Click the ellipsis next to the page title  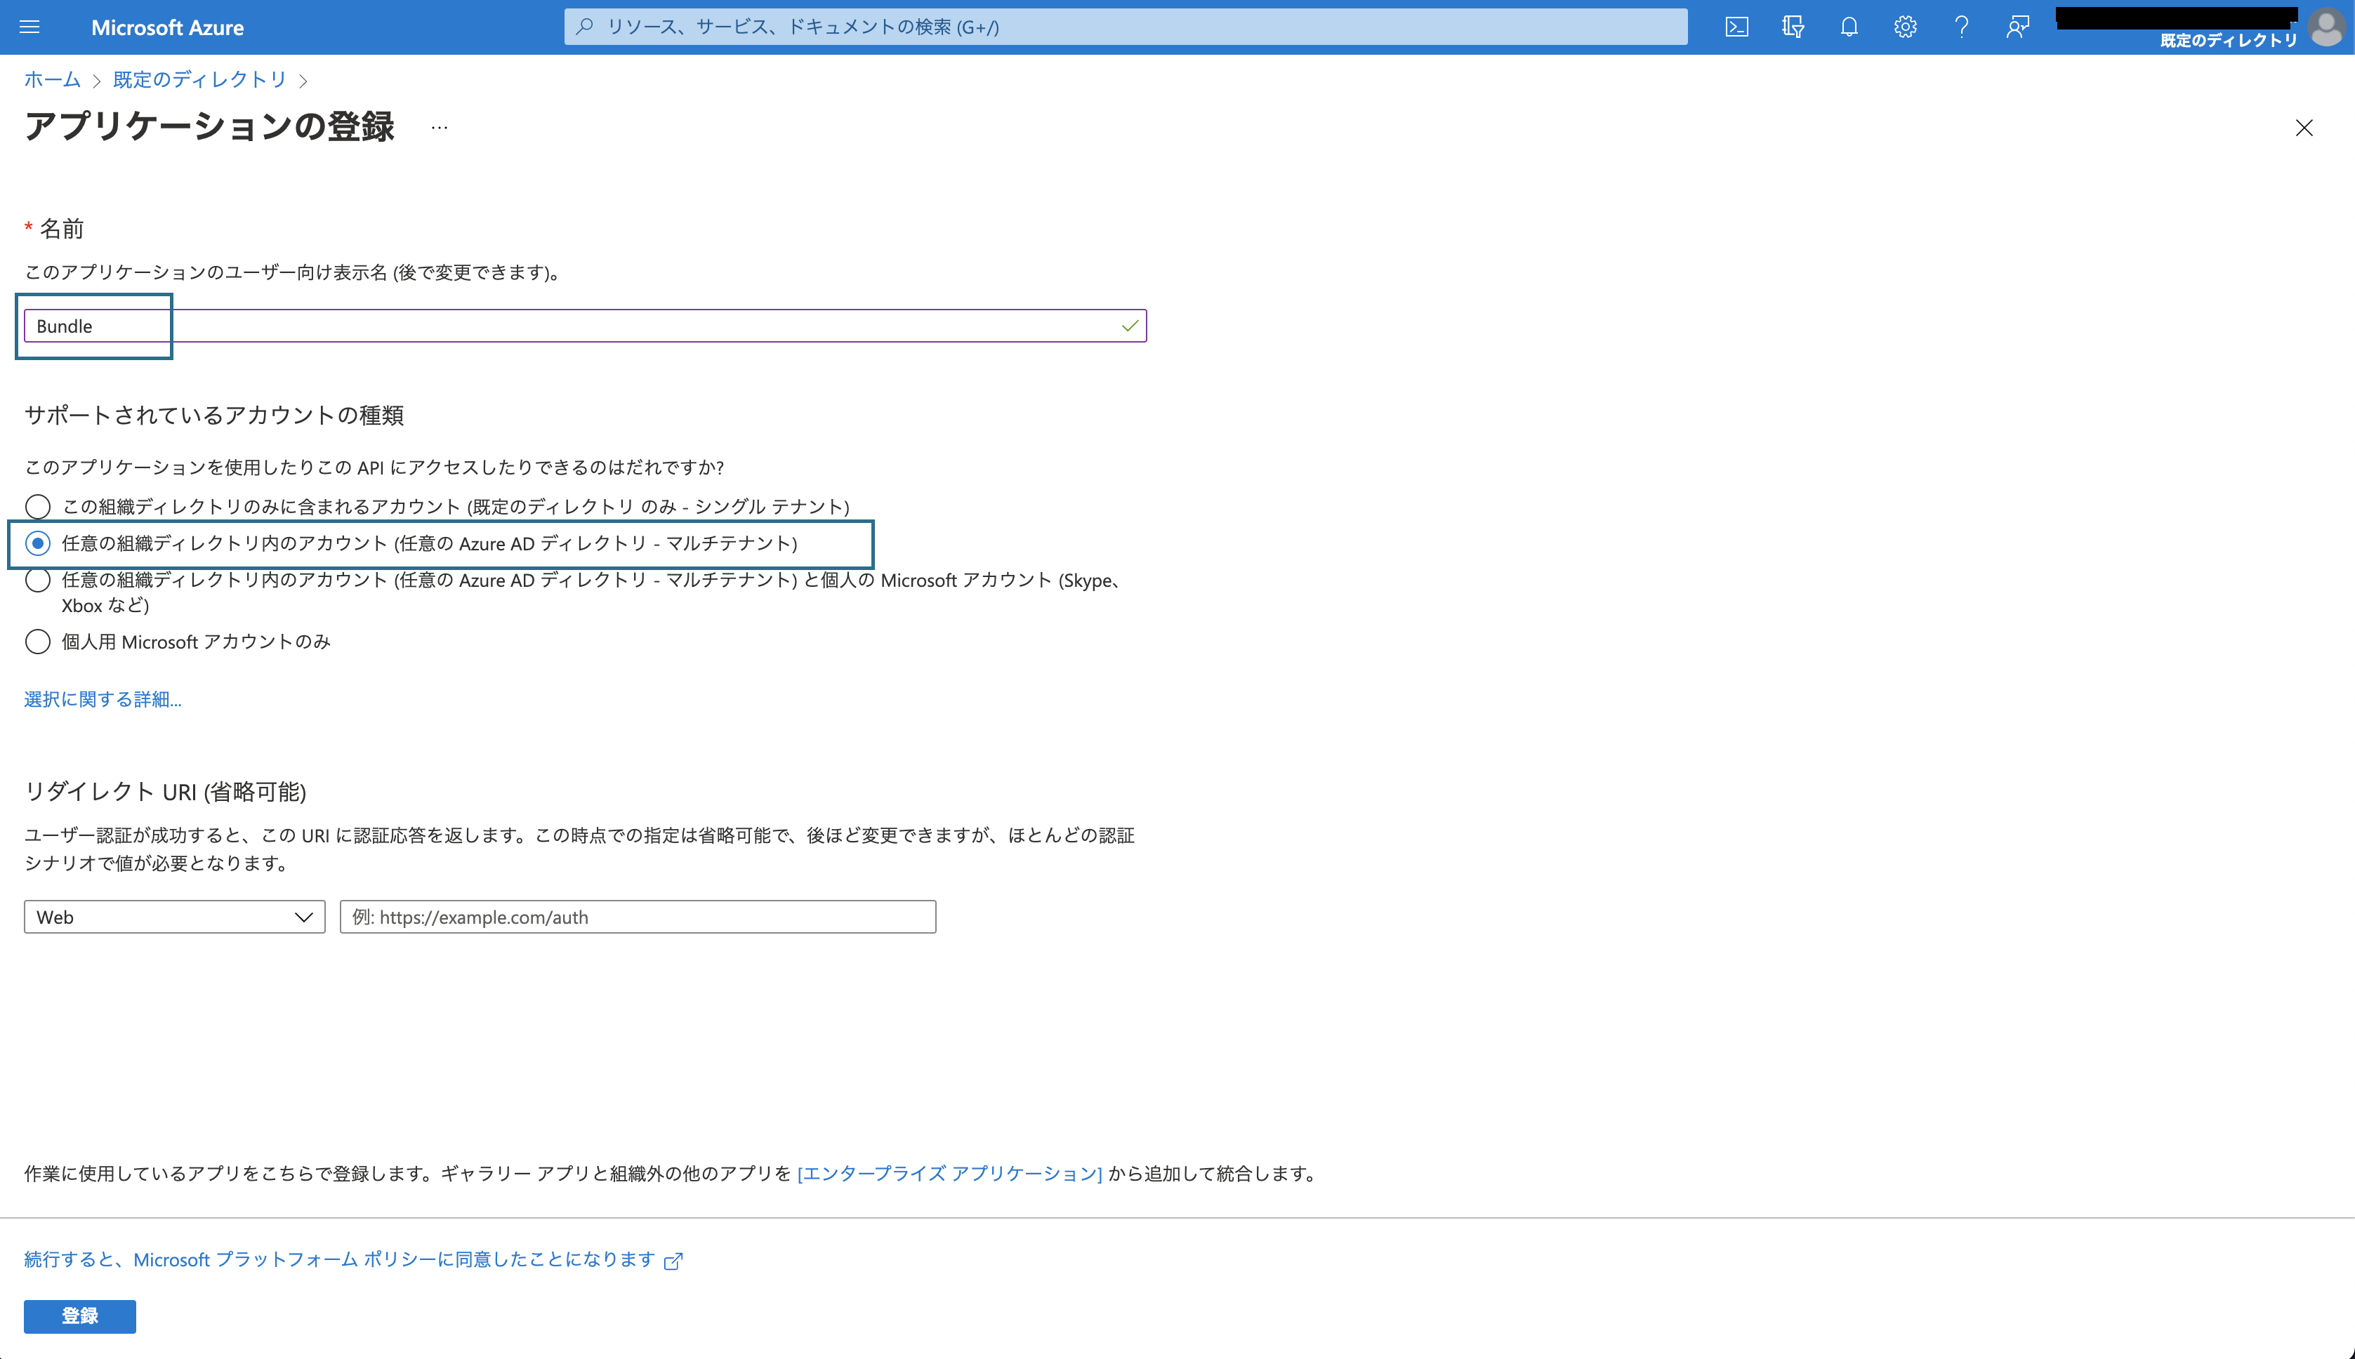point(440,128)
